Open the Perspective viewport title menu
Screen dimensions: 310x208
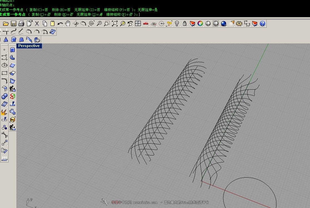point(29,46)
